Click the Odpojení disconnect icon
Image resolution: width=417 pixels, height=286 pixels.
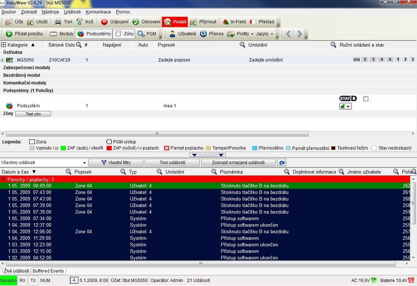[x=104, y=22]
